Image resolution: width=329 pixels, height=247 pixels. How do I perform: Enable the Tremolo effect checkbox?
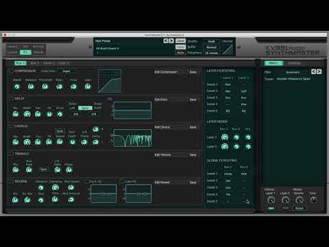click(x=12, y=154)
